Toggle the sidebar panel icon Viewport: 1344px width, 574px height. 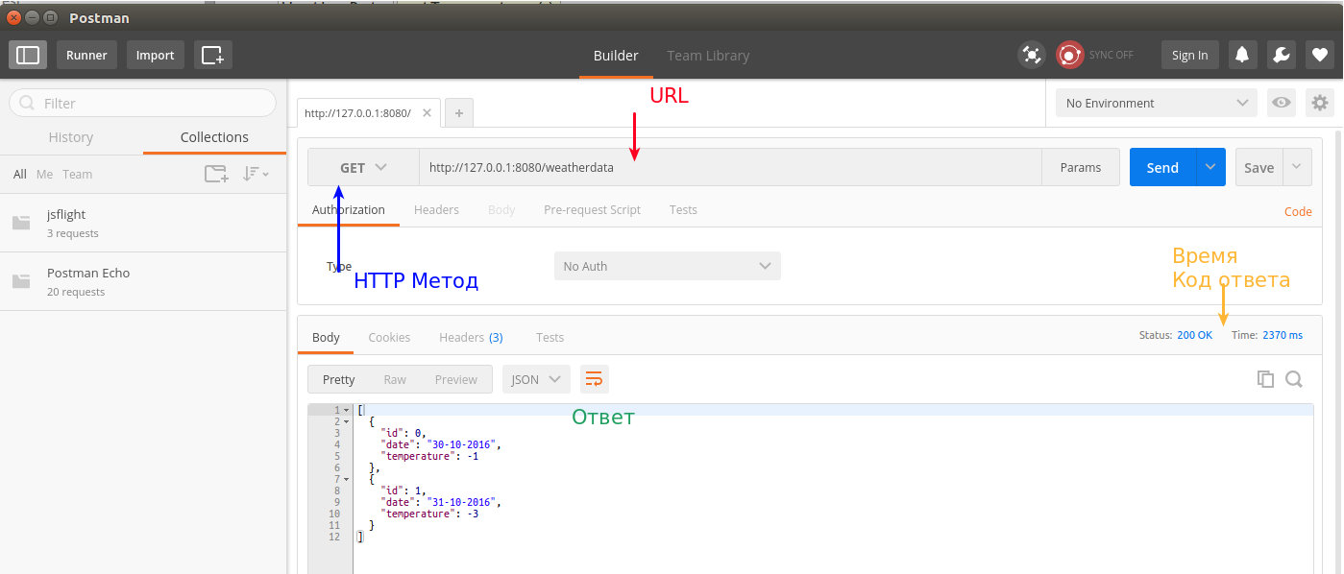[x=28, y=56]
